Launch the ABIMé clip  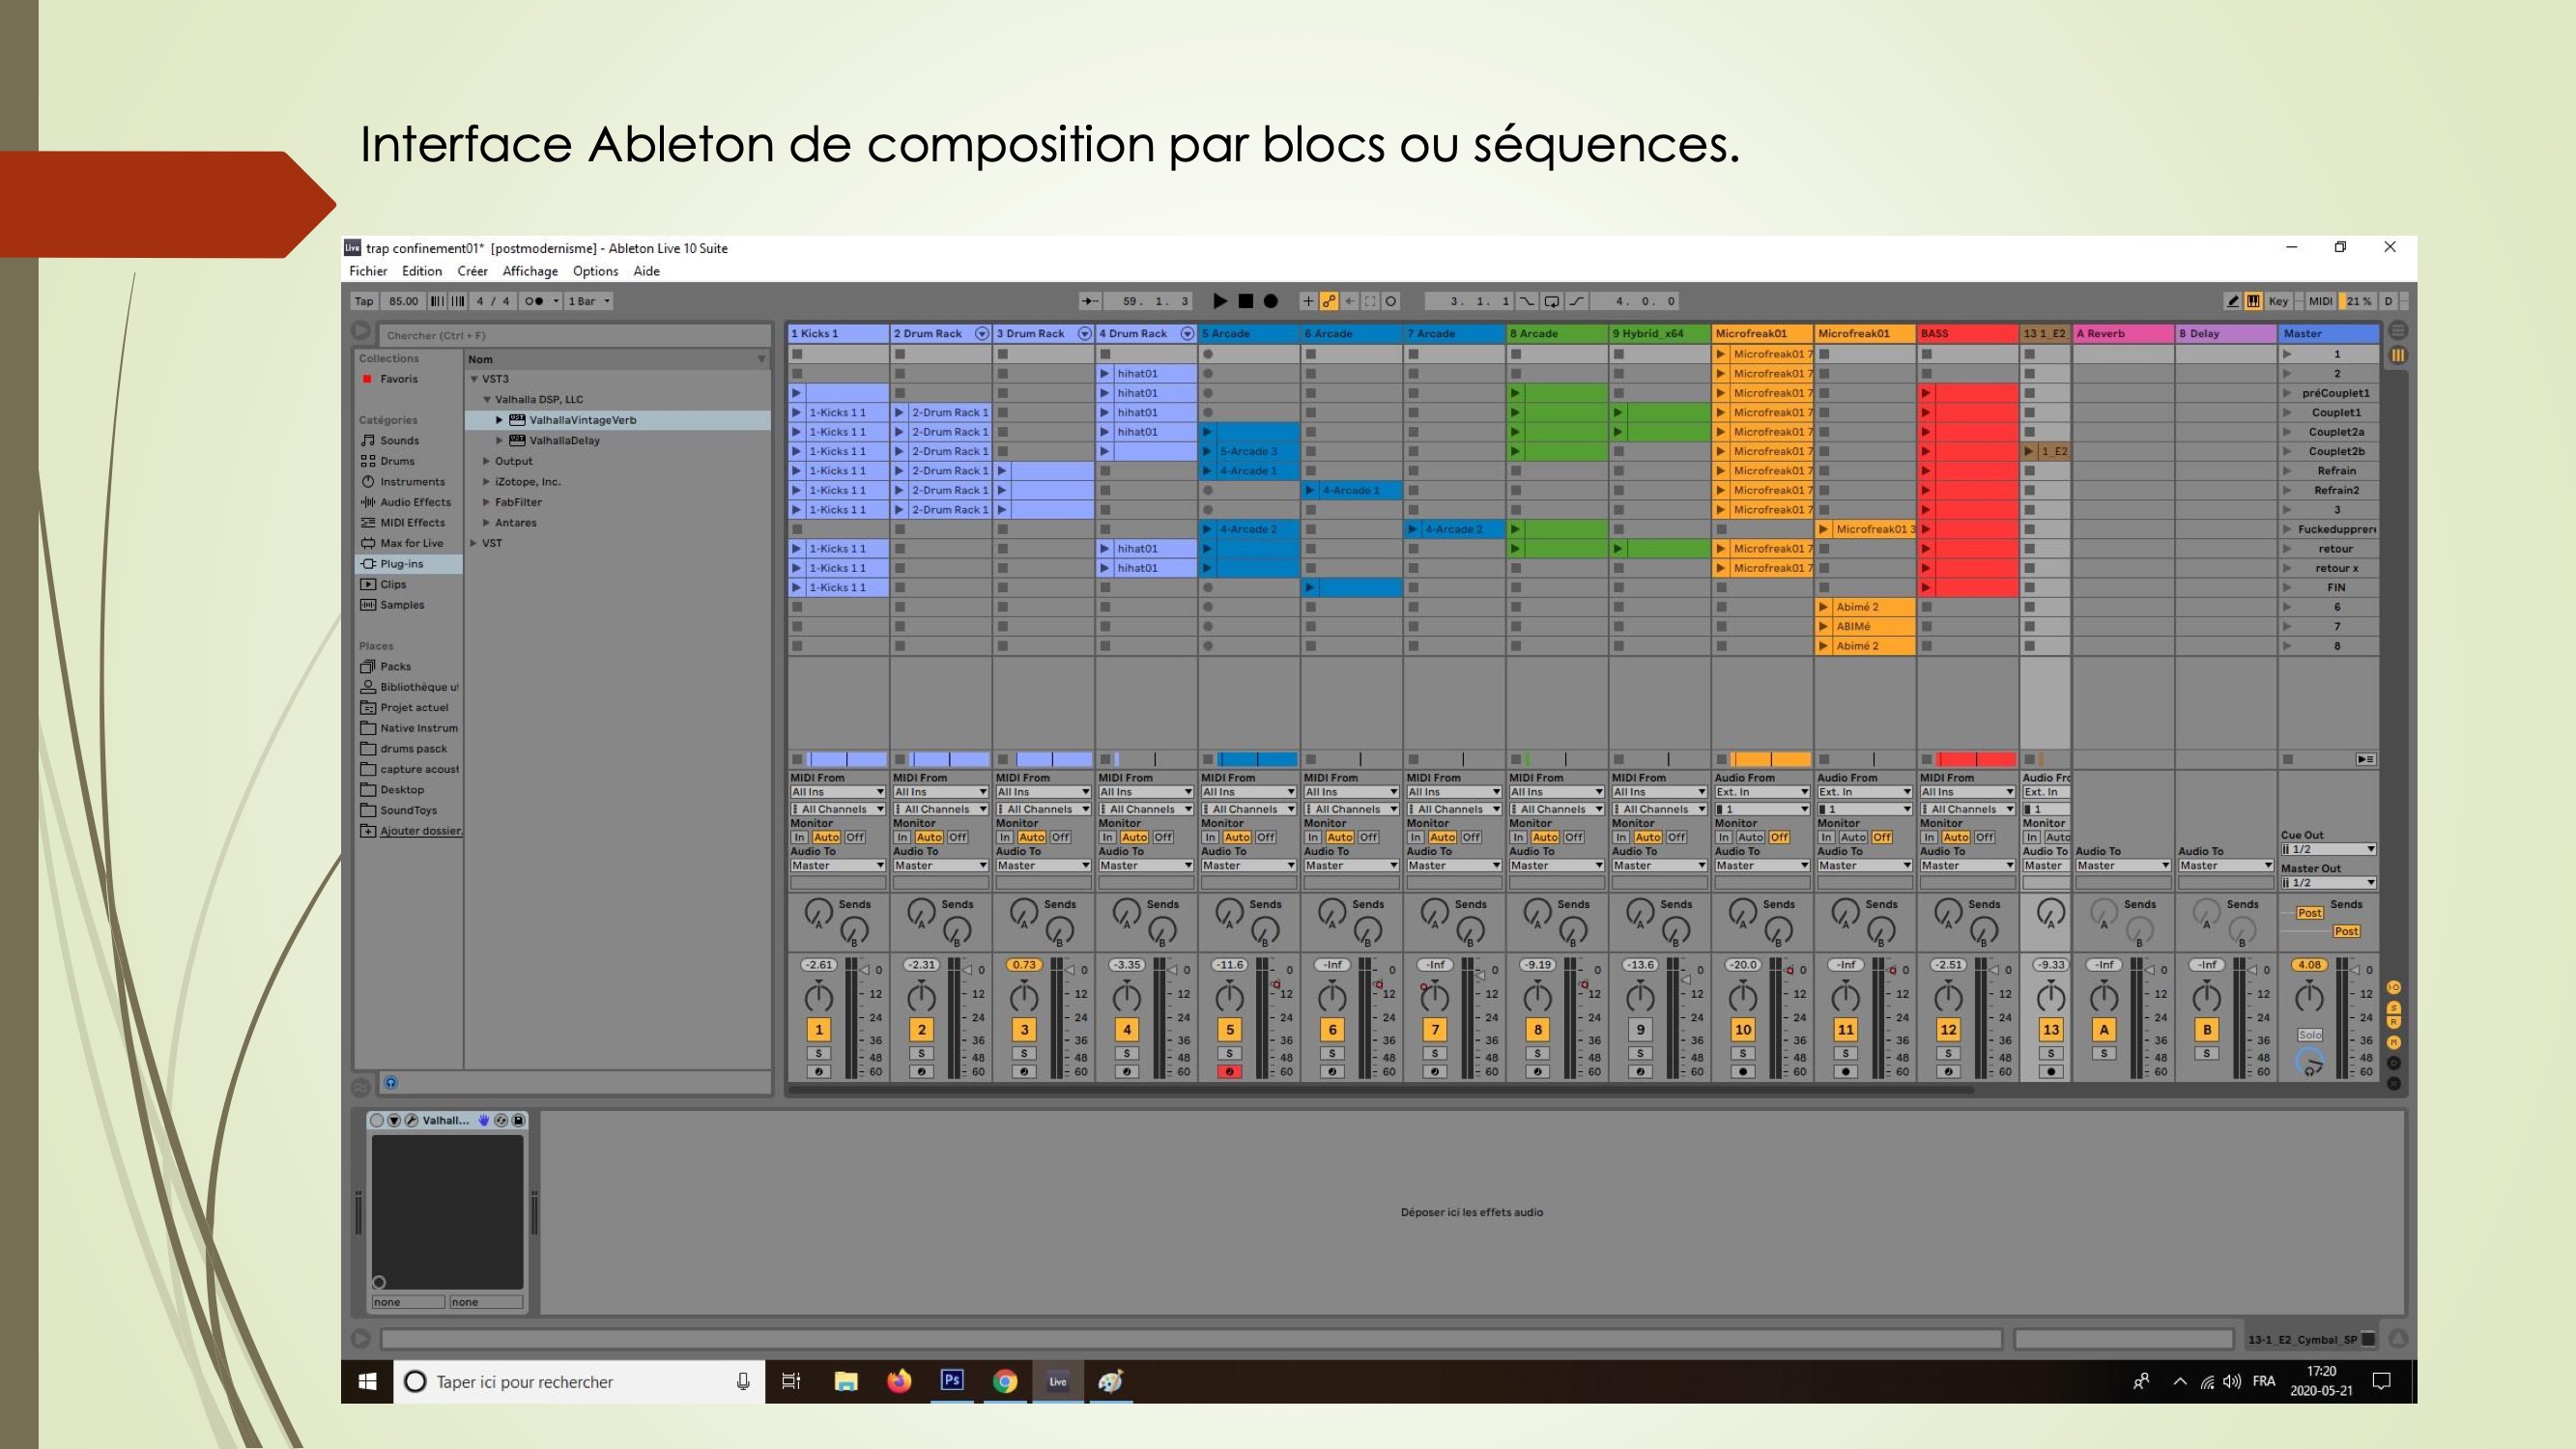coord(1824,627)
